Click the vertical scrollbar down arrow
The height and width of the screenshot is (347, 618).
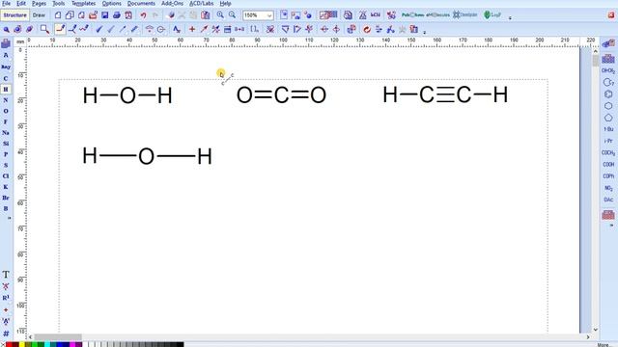tap(595, 330)
